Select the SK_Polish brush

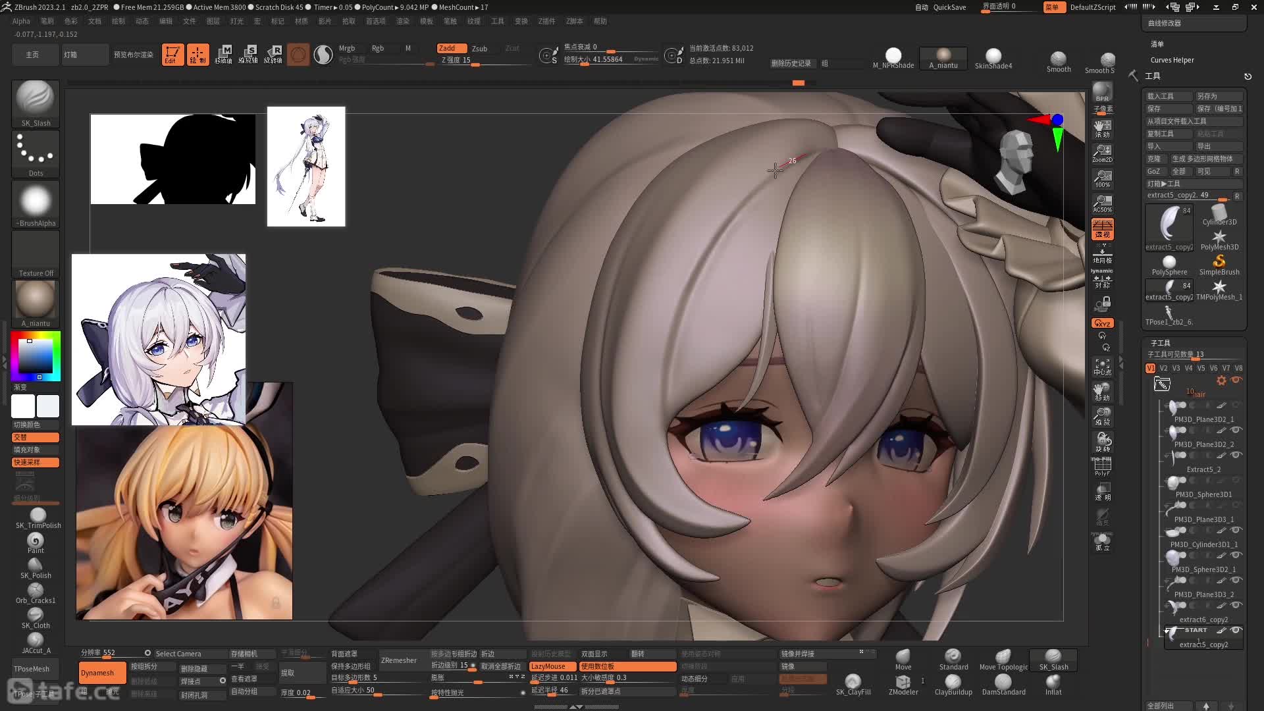(x=36, y=569)
